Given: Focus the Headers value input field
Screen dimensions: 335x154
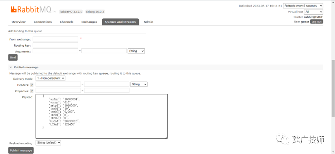Looking at the screenshot, I should pyautogui.click(x=107, y=85).
